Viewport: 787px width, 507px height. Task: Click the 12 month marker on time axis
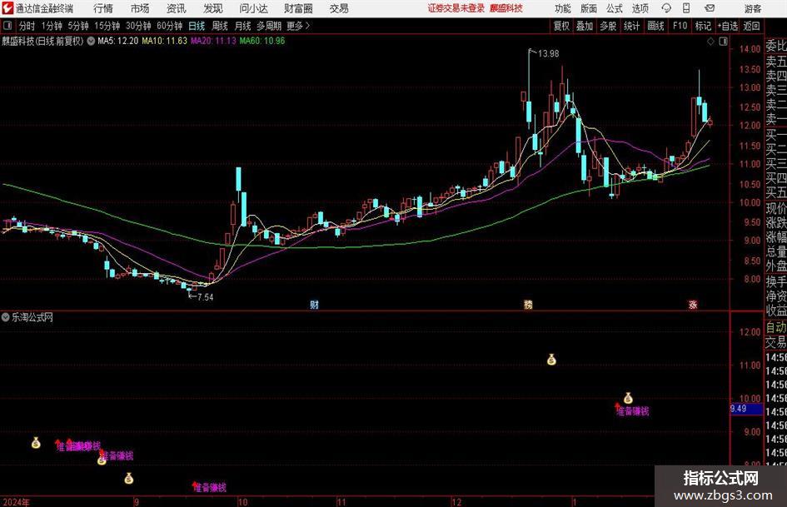tap(456, 502)
